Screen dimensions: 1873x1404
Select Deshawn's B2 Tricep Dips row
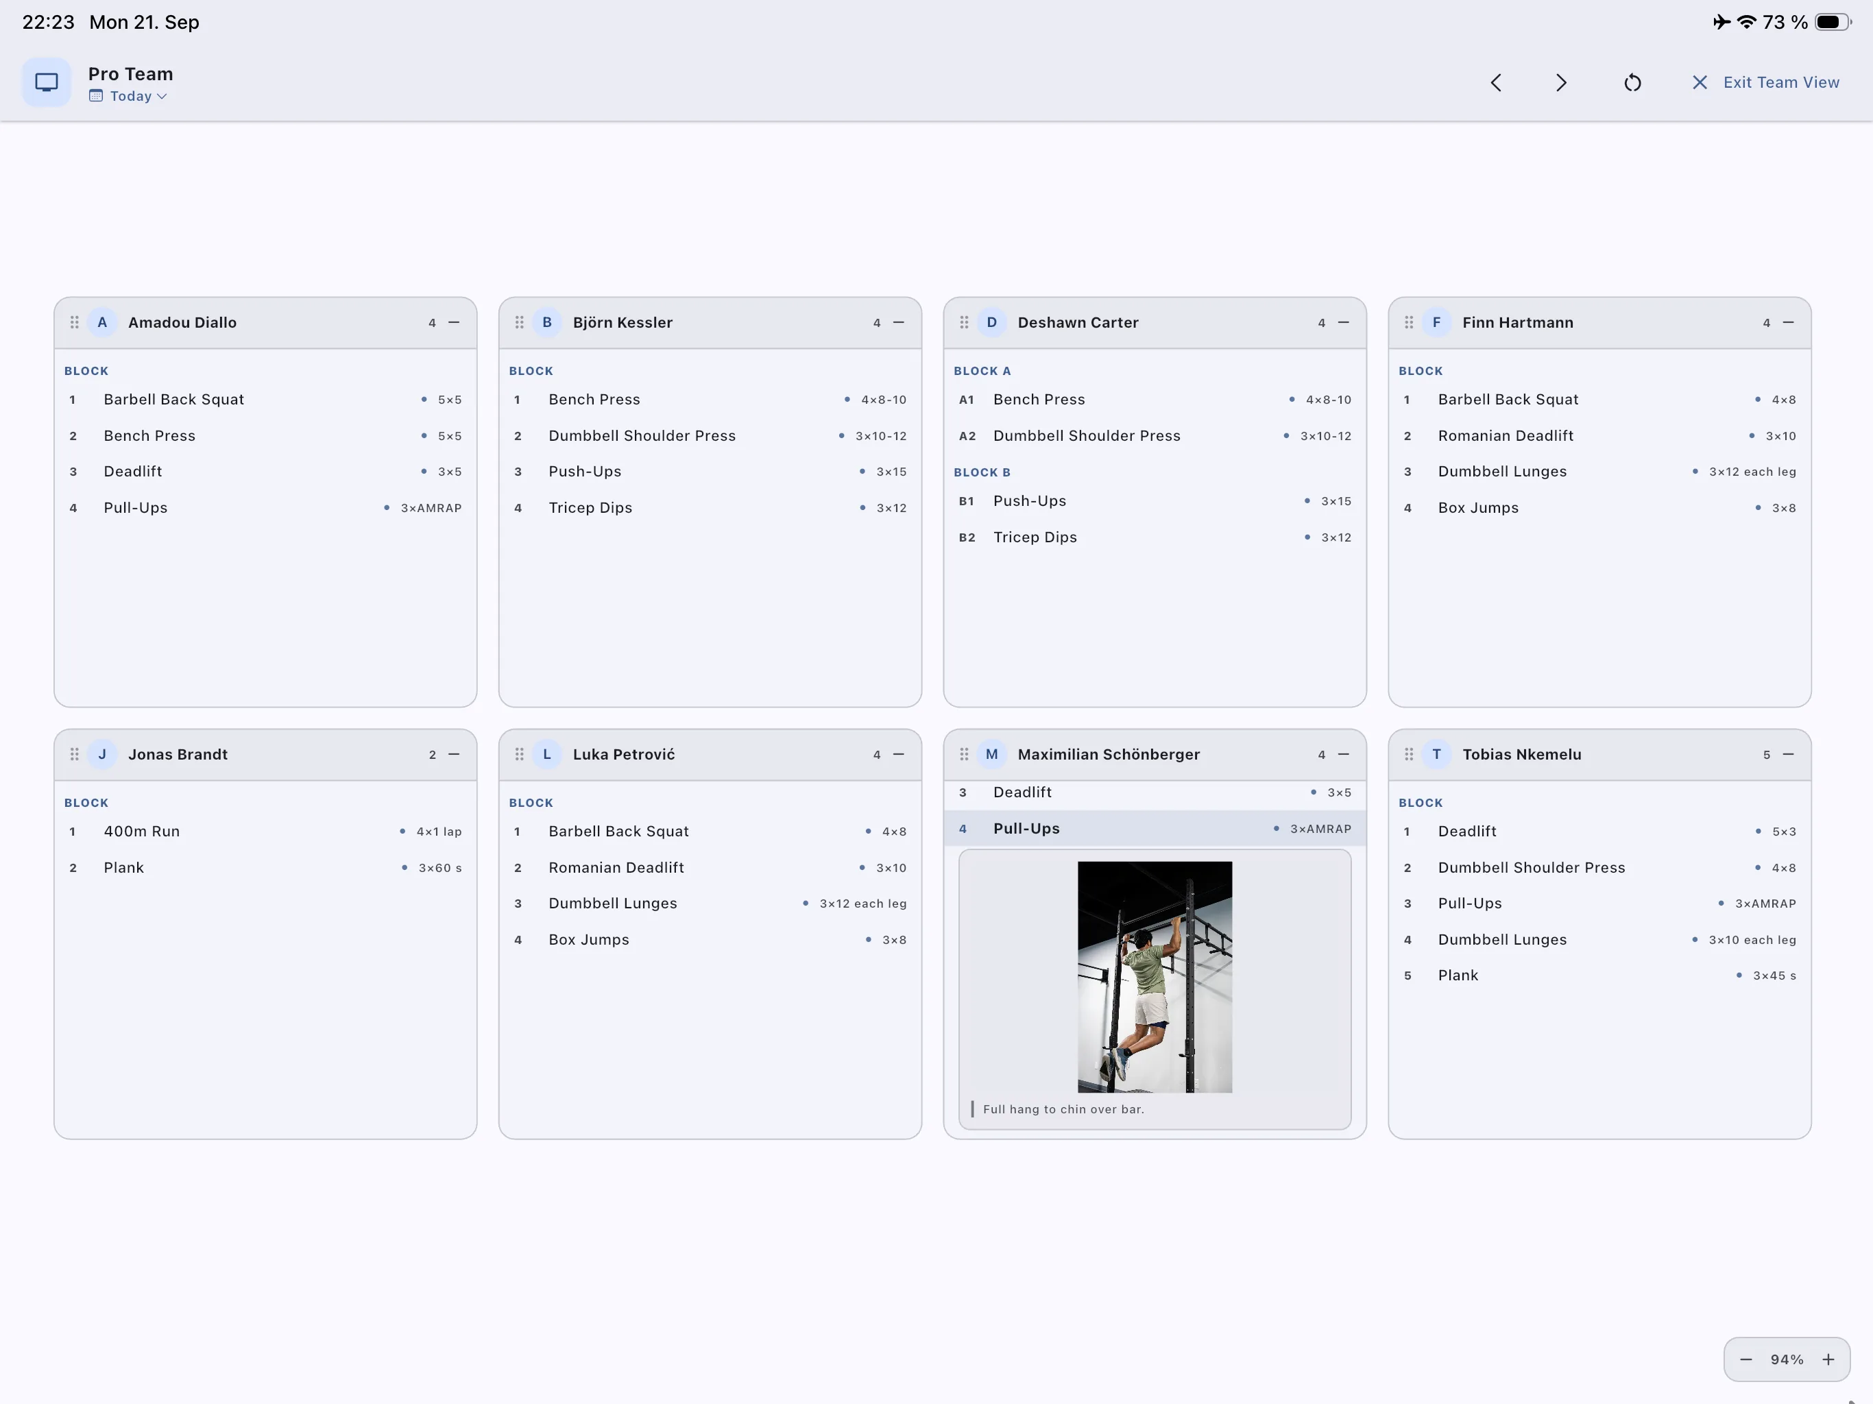[x=1154, y=537]
